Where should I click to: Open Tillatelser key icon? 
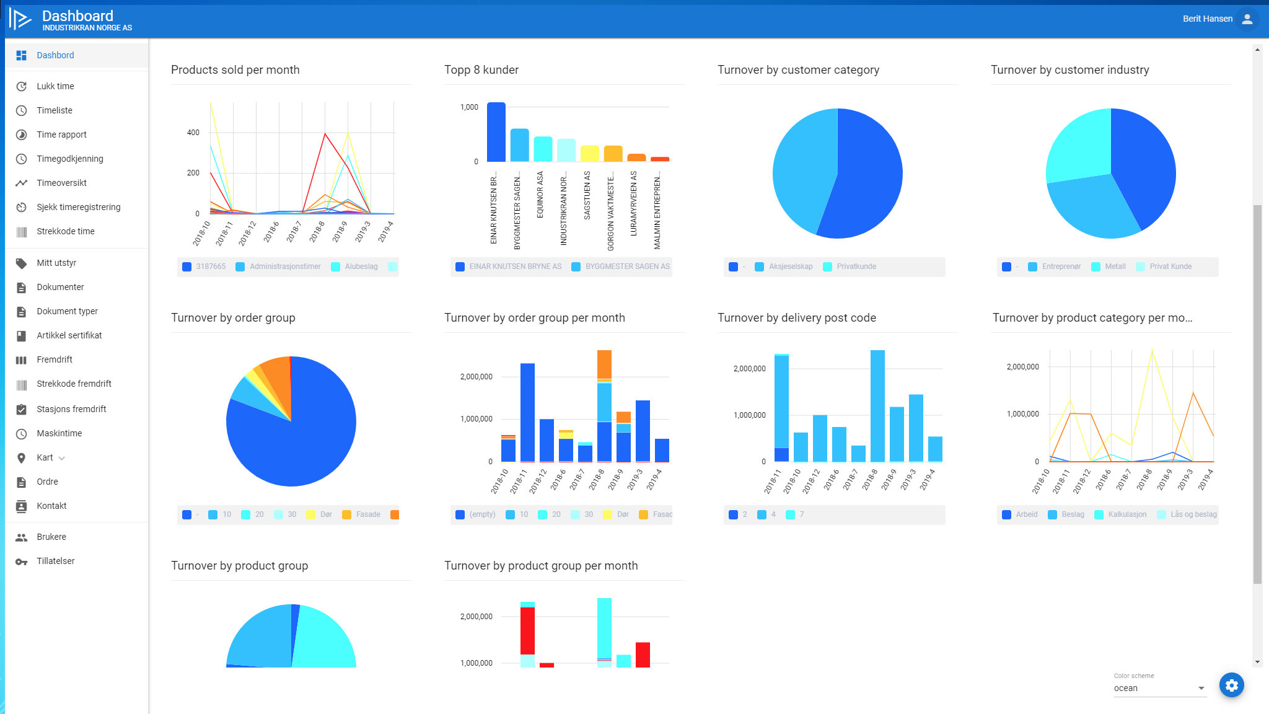point(21,562)
